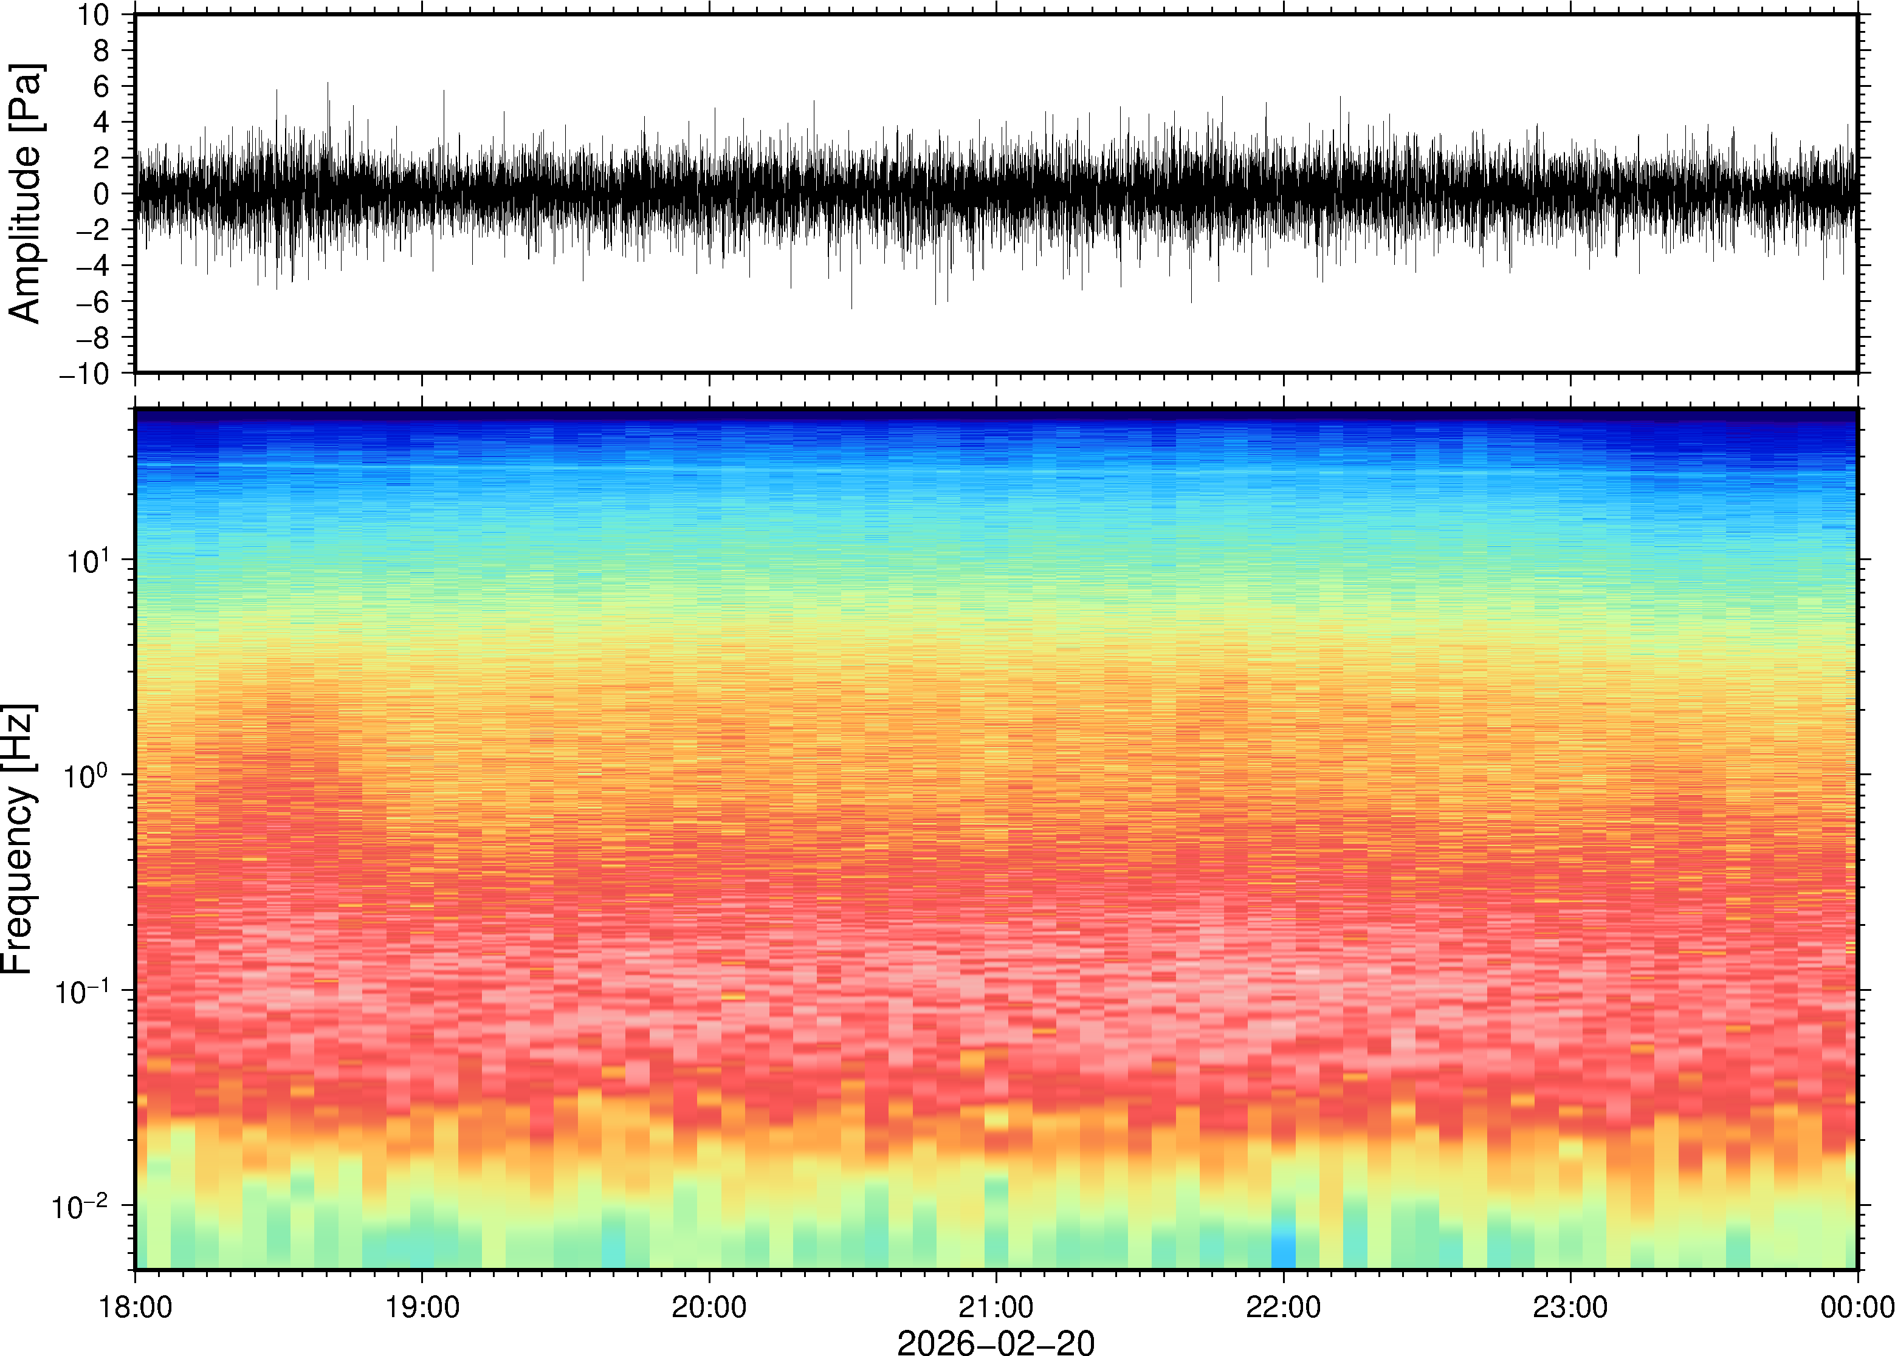
Task: Click the bright blue spectrogram cell near 22:00
Action: pos(1283,1253)
